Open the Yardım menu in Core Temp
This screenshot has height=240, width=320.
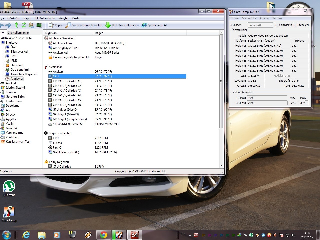point(277,18)
